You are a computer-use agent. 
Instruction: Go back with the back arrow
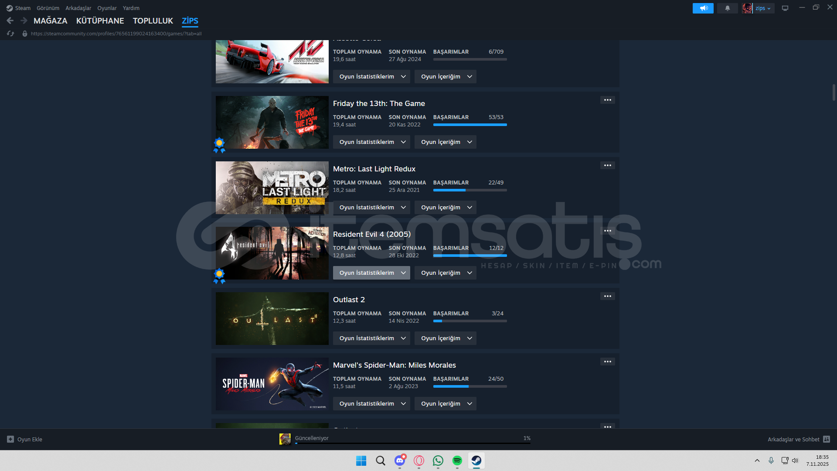10,20
